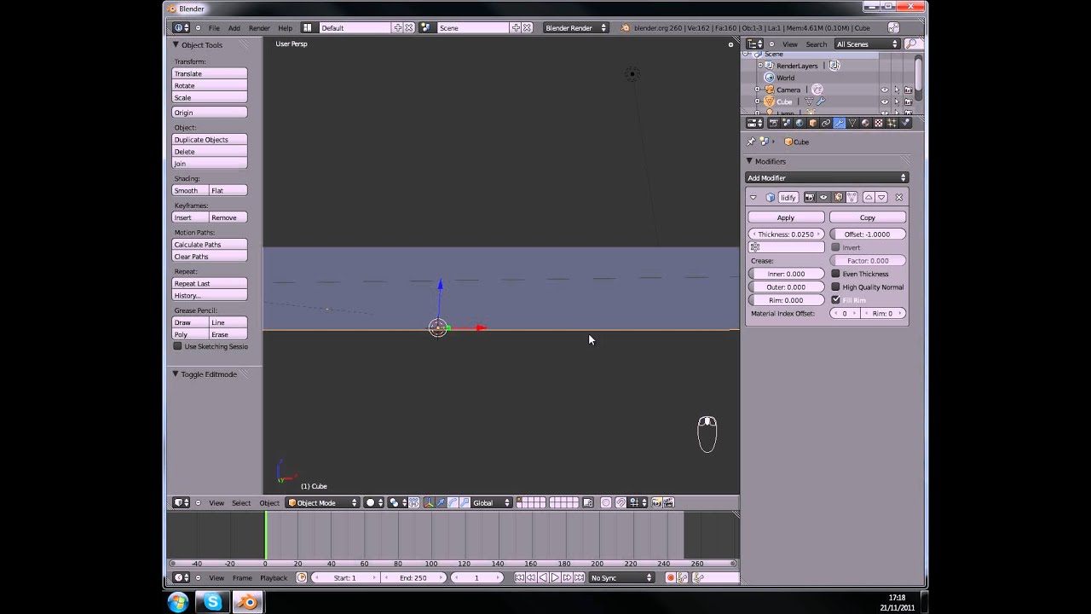Click the Offset value slider
The image size is (1091, 614).
pyautogui.click(x=868, y=234)
